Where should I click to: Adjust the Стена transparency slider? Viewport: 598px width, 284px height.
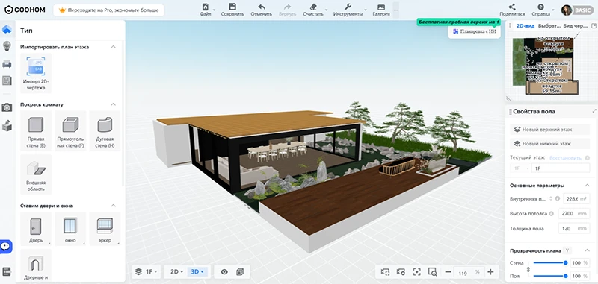[549, 262]
